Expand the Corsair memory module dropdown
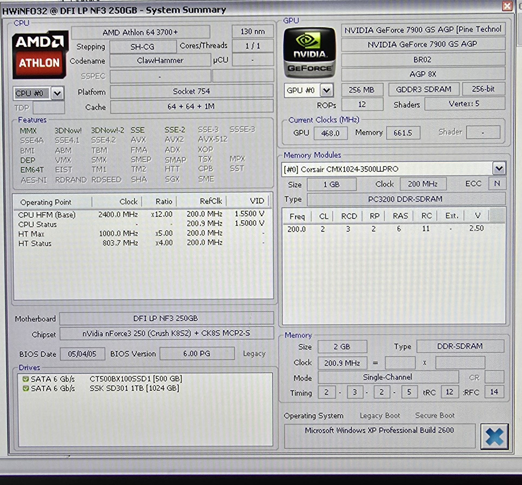 pos(499,169)
